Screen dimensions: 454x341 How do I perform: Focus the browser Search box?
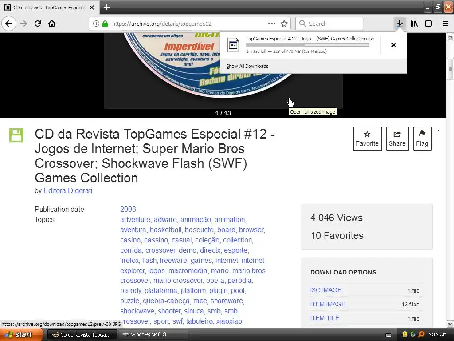[x=329, y=24]
